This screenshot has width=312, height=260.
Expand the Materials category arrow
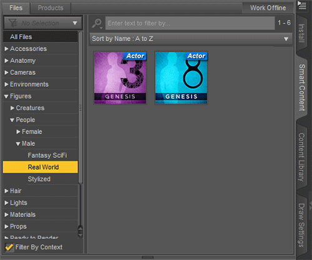tap(6, 214)
